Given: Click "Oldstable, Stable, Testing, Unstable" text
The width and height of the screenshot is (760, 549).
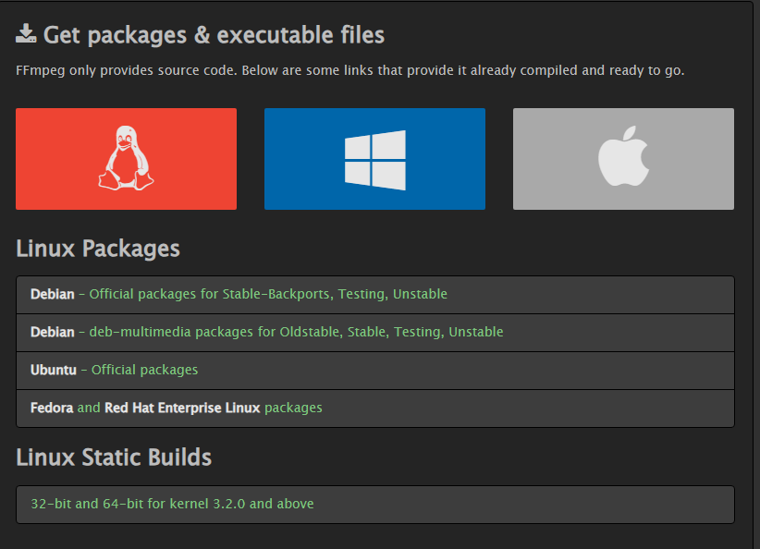Looking at the screenshot, I should tap(391, 332).
